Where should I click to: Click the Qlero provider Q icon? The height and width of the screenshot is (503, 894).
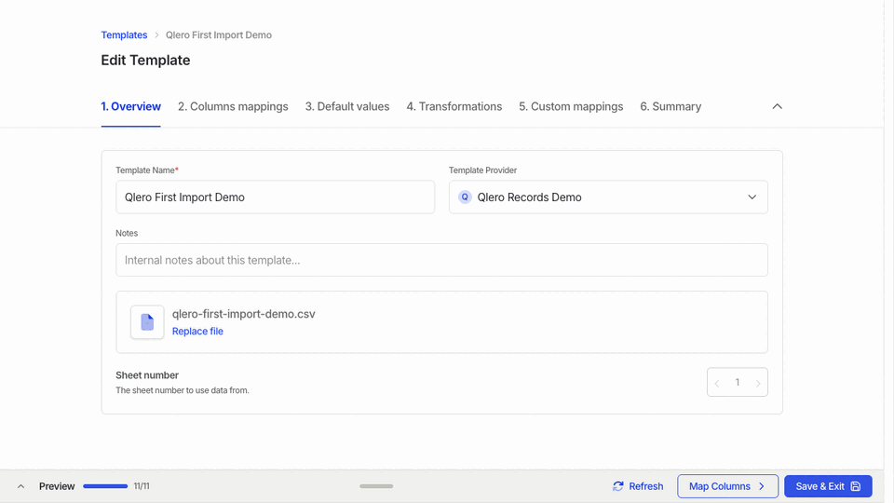[x=465, y=197]
